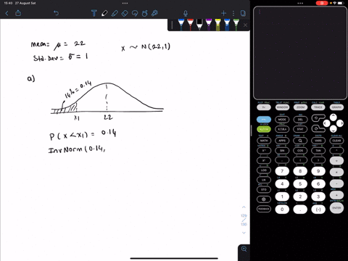Tap the calculator display screen
348x261 pixels.
[300, 53]
